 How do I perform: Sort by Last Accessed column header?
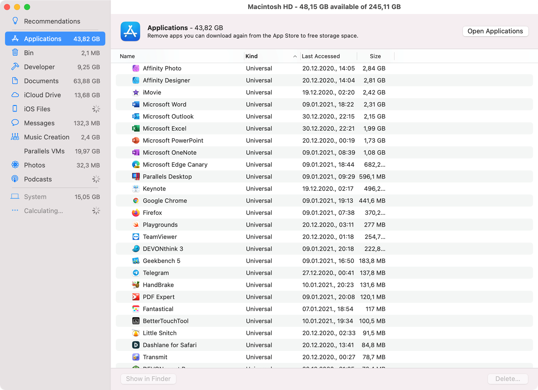point(321,56)
